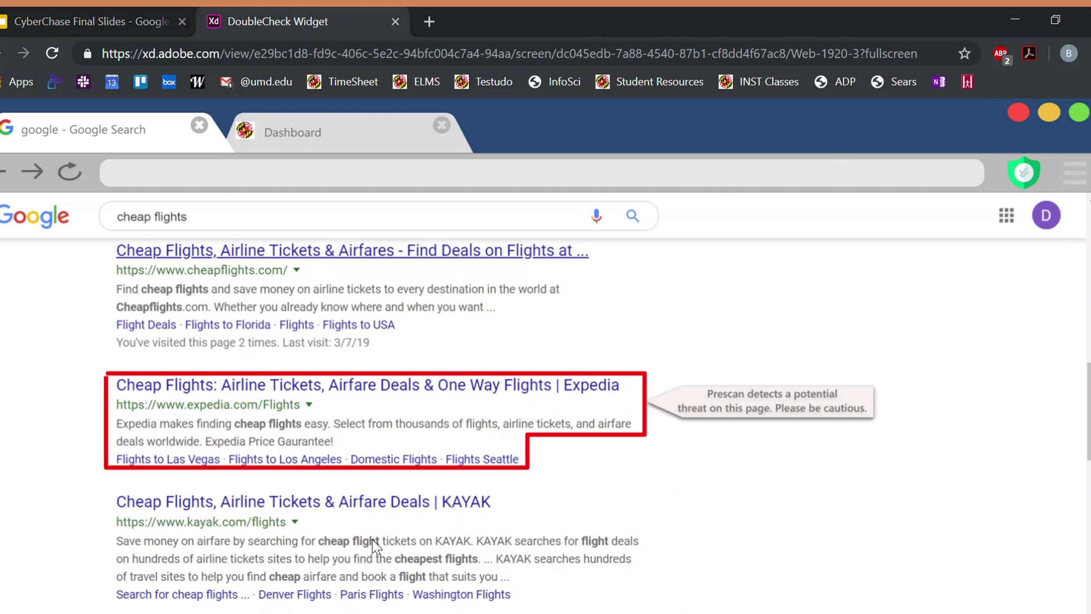The image size is (1091, 614).
Task: Open a new Chrome tab
Action: click(x=429, y=22)
